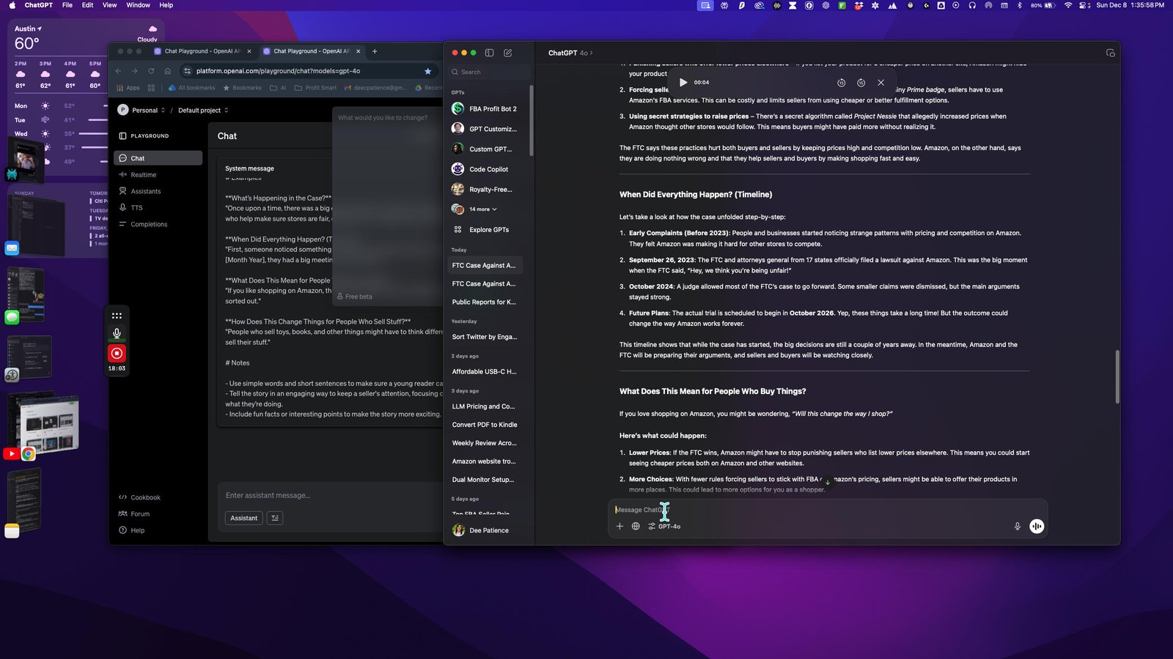Attach a file with the plus icon

[619, 526]
